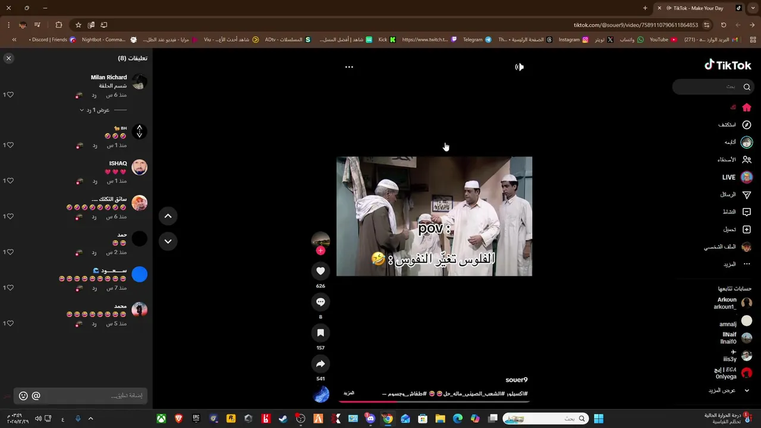Open the TikTok home feed icon
This screenshot has height=428, width=761.
click(x=747, y=108)
